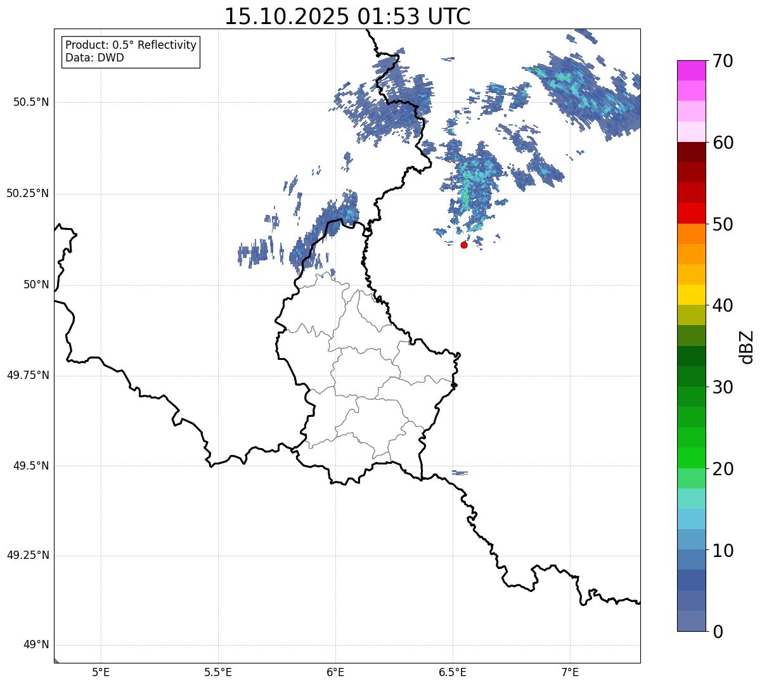The height and width of the screenshot is (685, 762).
Task: Click the plot title 15.10.2025 01:53 UTC
Action: [x=347, y=16]
